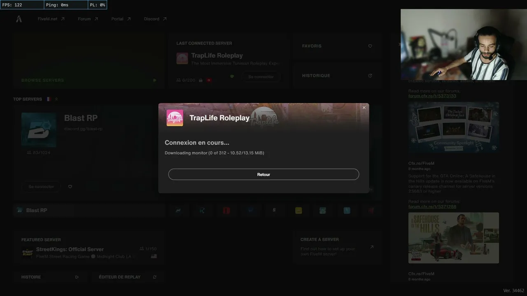Open the Community Spotlight image
Screen dimensions: 527x296
454,127
